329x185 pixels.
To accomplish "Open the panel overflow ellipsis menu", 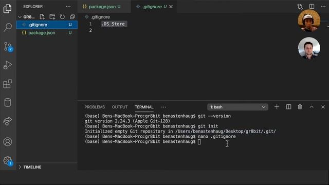I will point(163,107).
